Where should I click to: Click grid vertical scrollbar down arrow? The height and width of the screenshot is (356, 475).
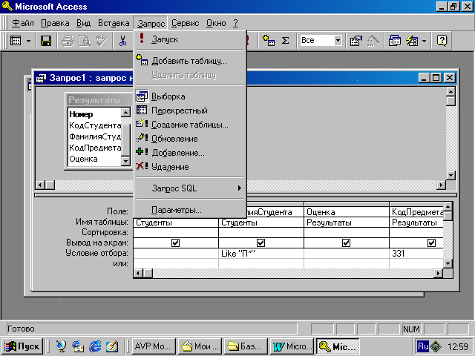(x=448, y=264)
